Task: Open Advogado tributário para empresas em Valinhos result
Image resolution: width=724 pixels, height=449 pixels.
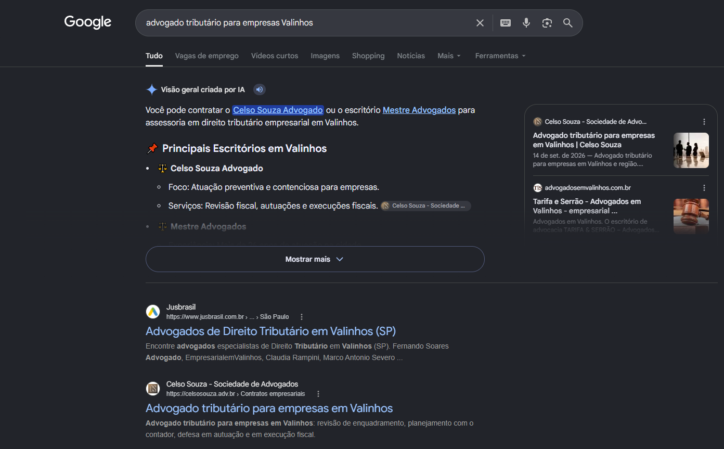Action: pos(269,408)
